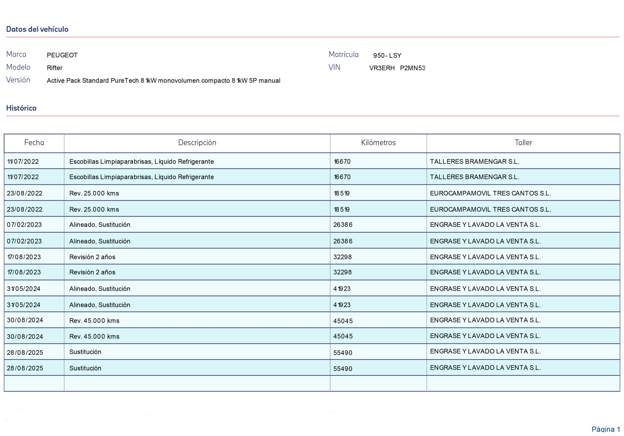Image resolution: width=624 pixels, height=436 pixels.
Task: Click the Matrícula field label
Action: tap(343, 55)
